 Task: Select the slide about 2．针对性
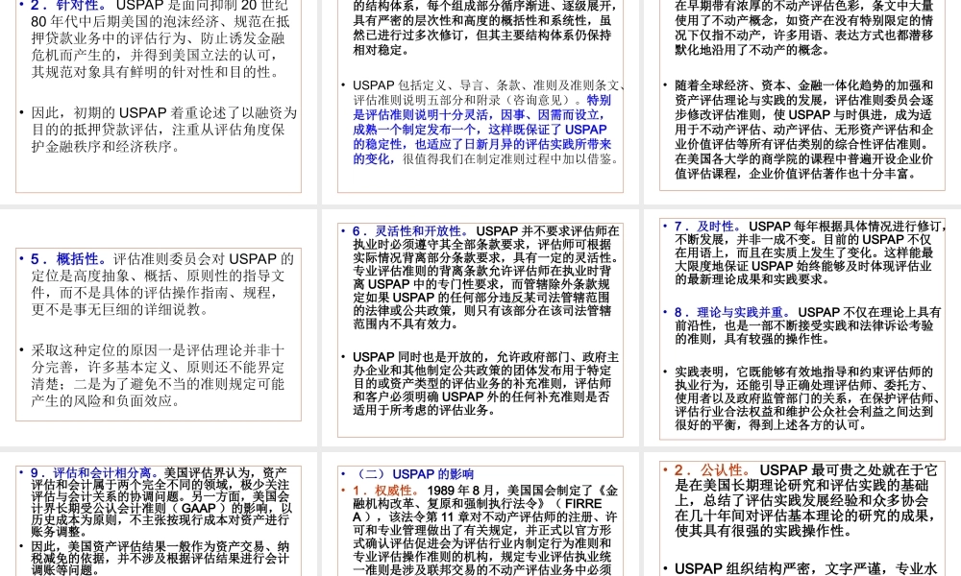pyautogui.click(x=159, y=96)
